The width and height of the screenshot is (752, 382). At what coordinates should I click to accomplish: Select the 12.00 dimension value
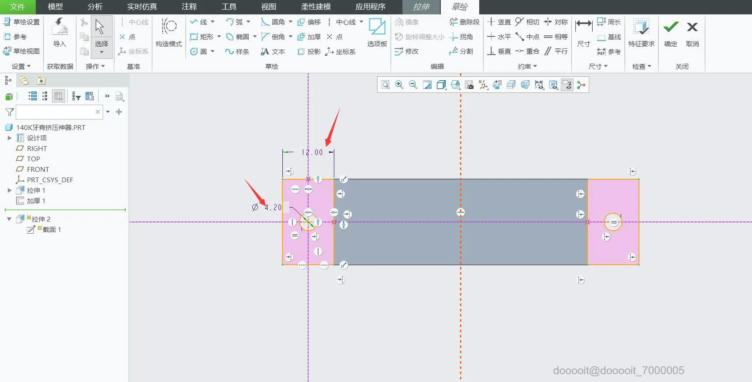click(x=312, y=152)
